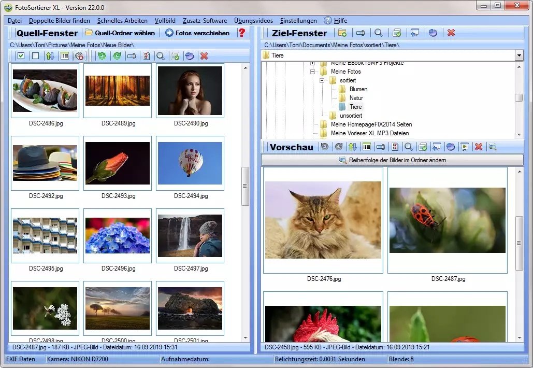533x368 pixels.
Task: Click the empty deselect-all checkbox in the source toolbar
Action: (x=35, y=56)
